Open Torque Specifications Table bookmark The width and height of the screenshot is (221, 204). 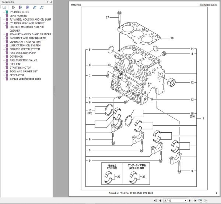tap(25, 79)
